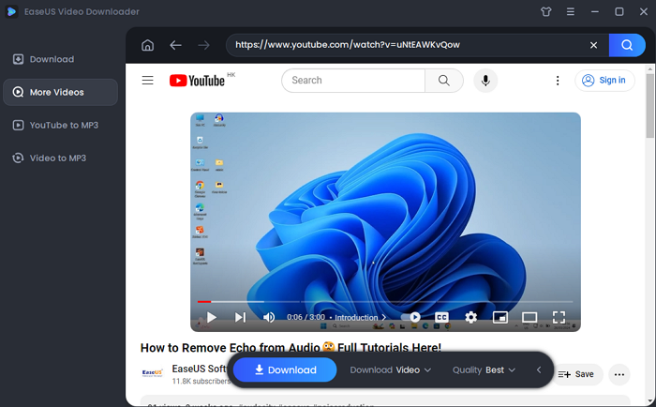Mute the video volume speaker
656x407 pixels.
269,317
